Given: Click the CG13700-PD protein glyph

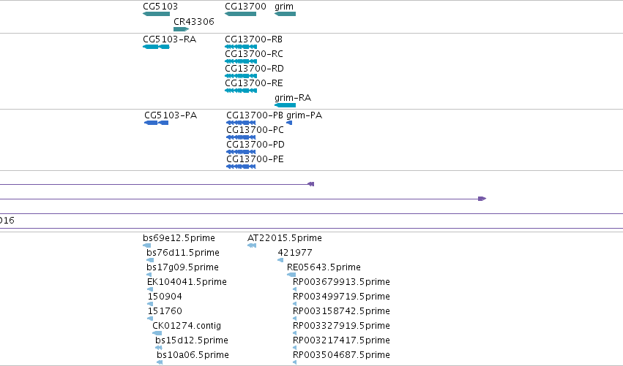Looking at the screenshot, I should [241, 152].
